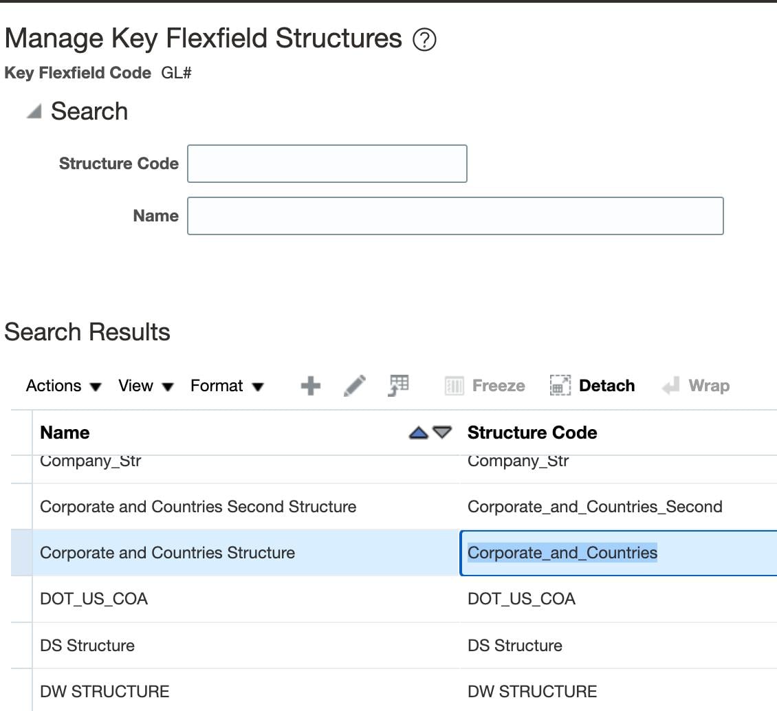The height and width of the screenshot is (711, 777).
Task: Open the View dropdown menu
Action: point(146,386)
